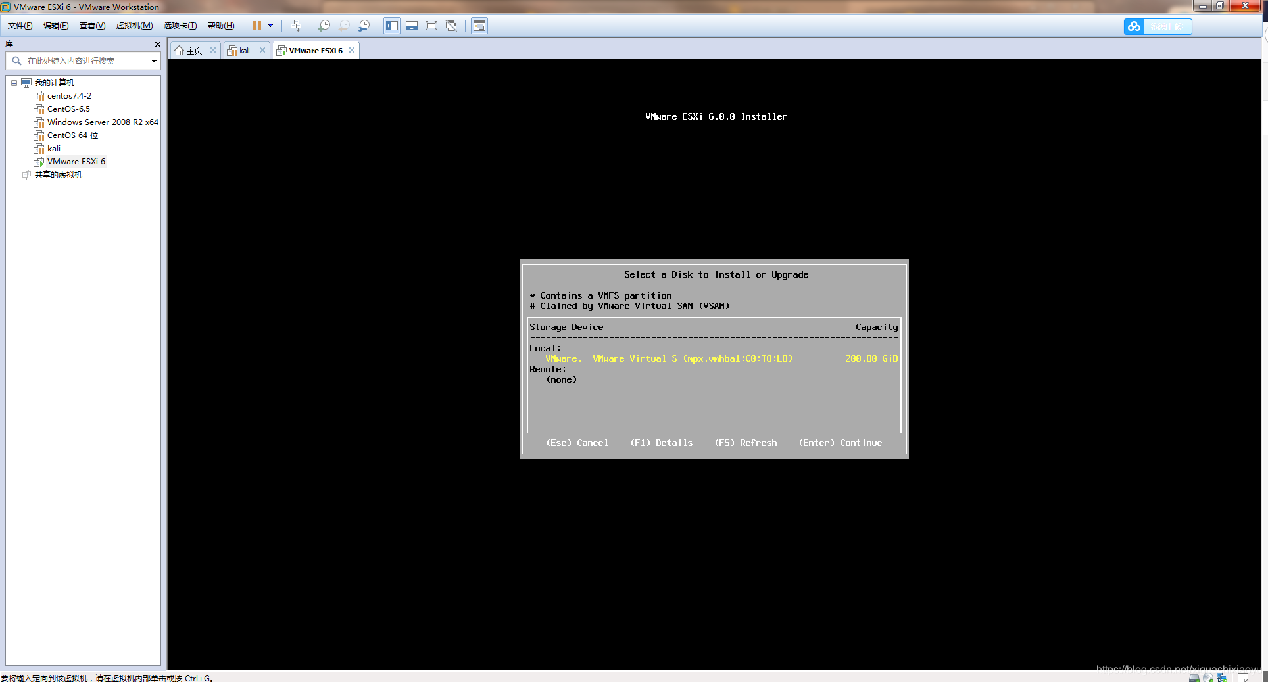Open the 帮助(H) menu
This screenshot has width=1268, height=682.
[x=221, y=26]
